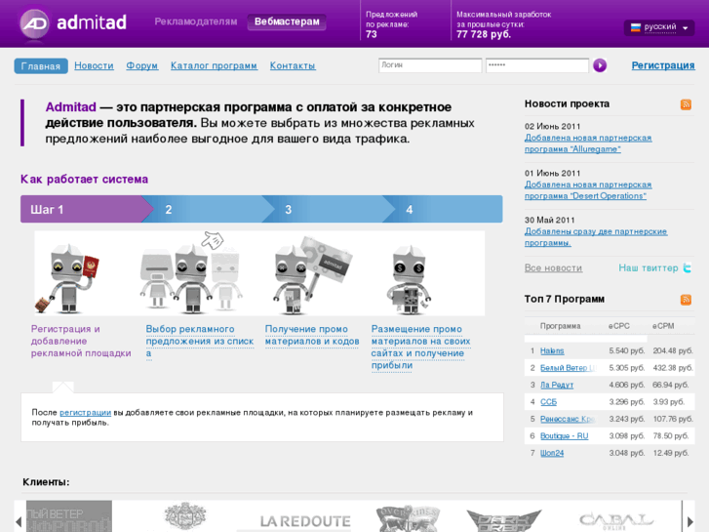The width and height of the screenshot is (709, 532).
Task: Click the purple login arrow button
Action: pos(600,65)
